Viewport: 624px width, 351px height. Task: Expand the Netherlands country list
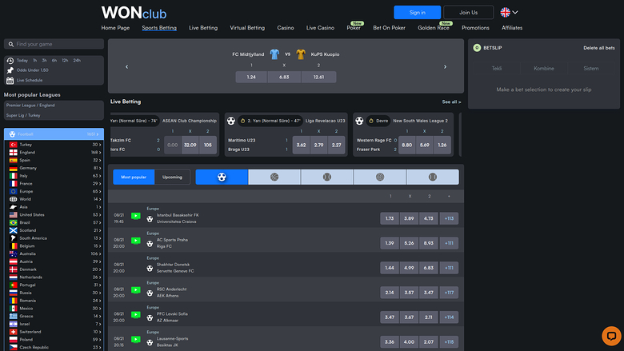(55, 277)
